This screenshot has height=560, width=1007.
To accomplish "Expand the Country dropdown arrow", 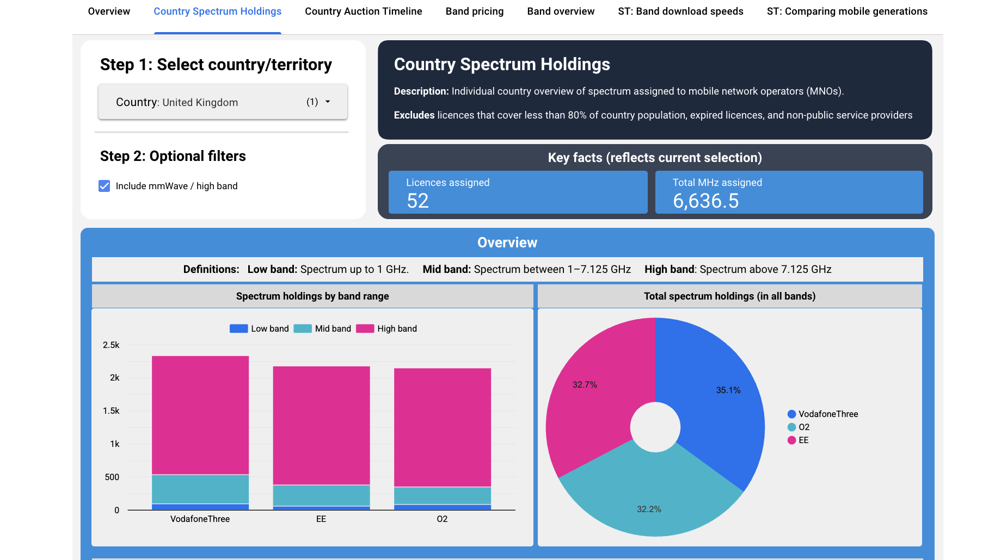I will click(328, 102).
